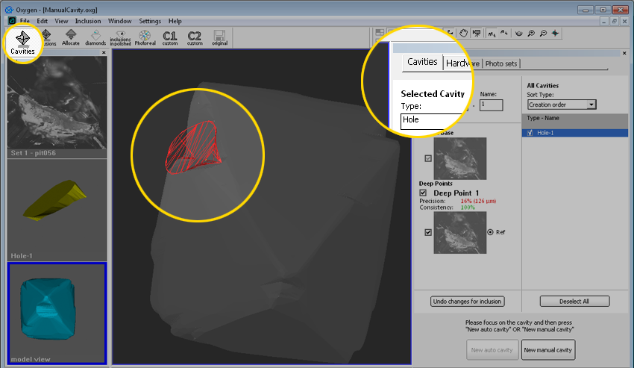Viewport: 634px width, 368px height.
Task: Select the Photoreal view icon
Action: point(145,37)
